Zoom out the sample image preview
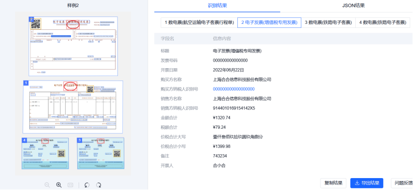This screenshot has width=413, height=190. pyautogui.click(x=47, y=185)
